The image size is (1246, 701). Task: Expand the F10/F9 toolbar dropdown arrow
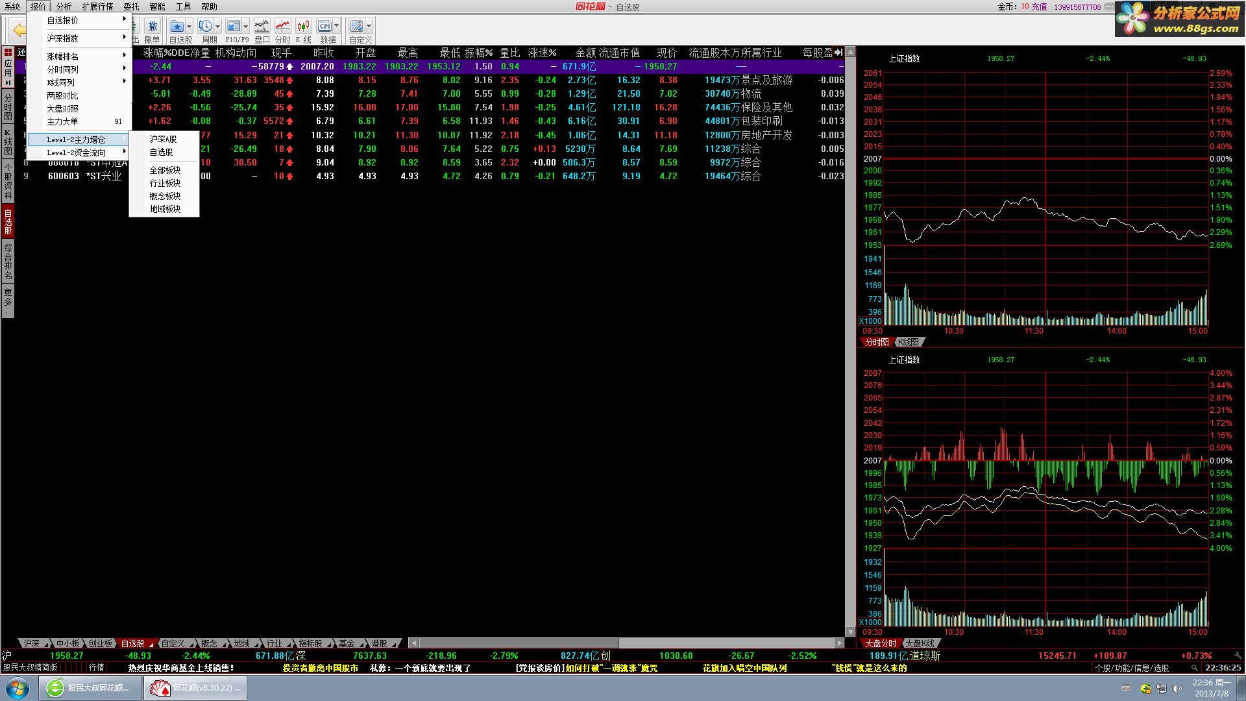pyautogui.click(x=245, y=27)
